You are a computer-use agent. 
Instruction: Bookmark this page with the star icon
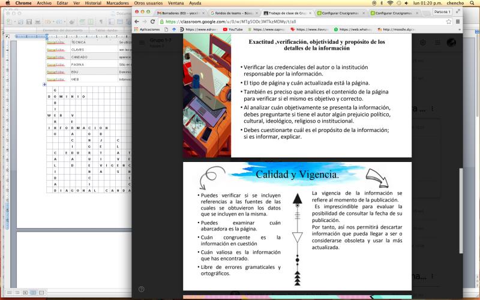448,22
